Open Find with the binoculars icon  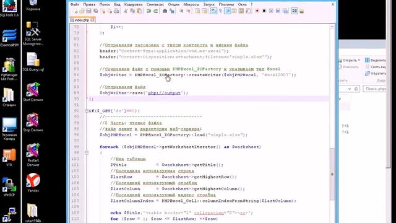coord(165,11)
